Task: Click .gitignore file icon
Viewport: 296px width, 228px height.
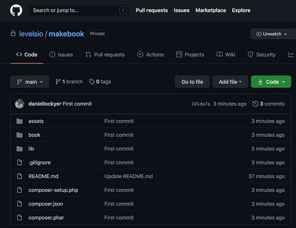Action: point(19,162)
